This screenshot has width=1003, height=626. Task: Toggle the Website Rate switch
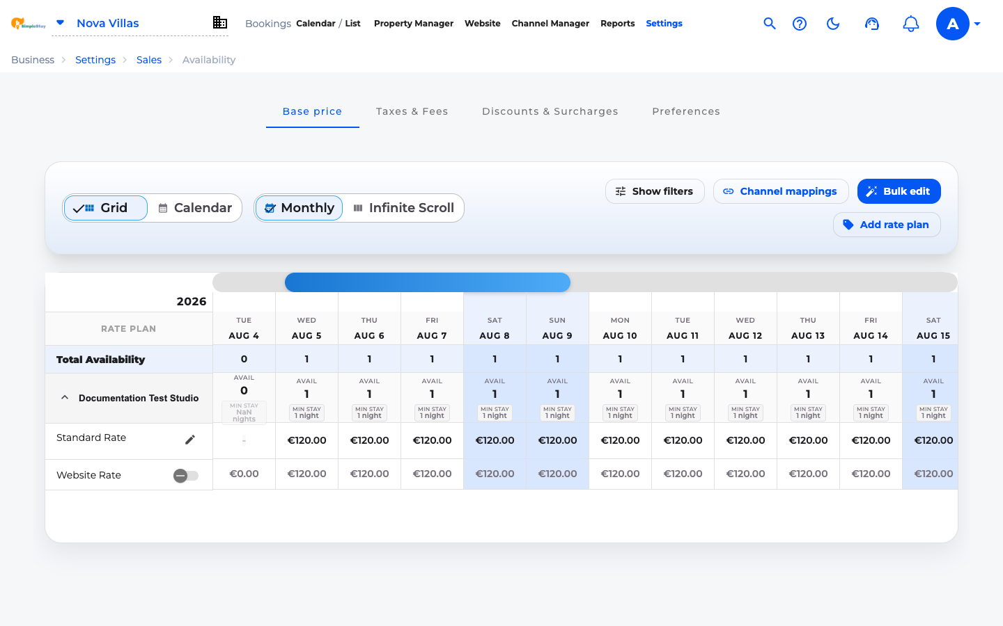pyautogui.click(x=186, y=476)
